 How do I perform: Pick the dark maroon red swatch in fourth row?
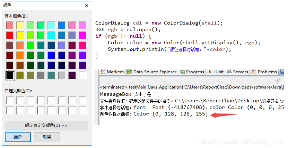(10, 55)
